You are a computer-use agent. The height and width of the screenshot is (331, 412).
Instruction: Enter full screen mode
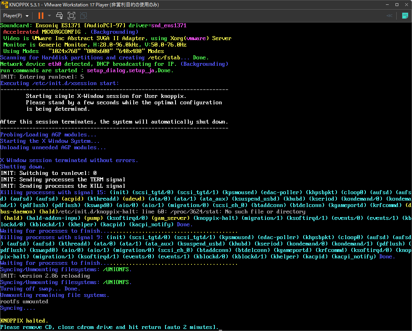71,16
